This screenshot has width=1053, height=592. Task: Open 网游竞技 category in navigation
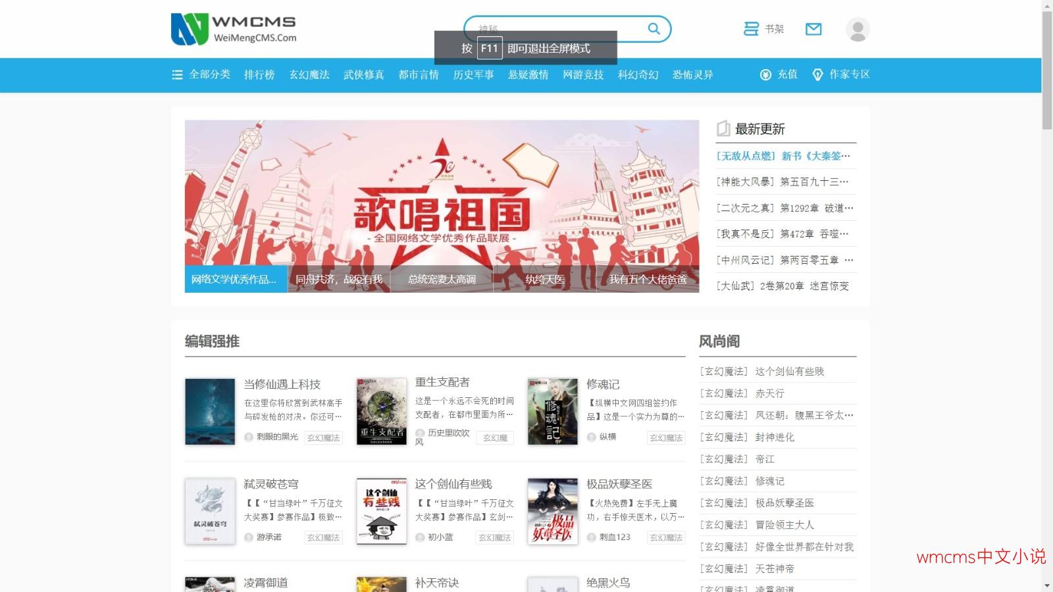click(x=583, y=74)
